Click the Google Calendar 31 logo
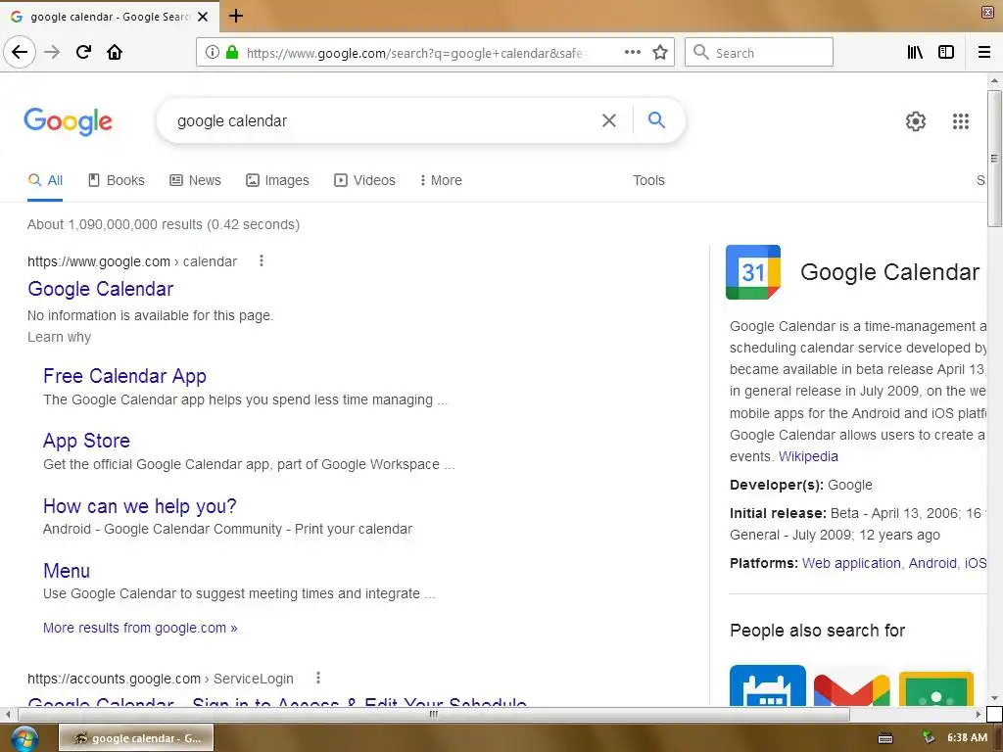This screenshot has height=752, width=1003. [753, 272]
